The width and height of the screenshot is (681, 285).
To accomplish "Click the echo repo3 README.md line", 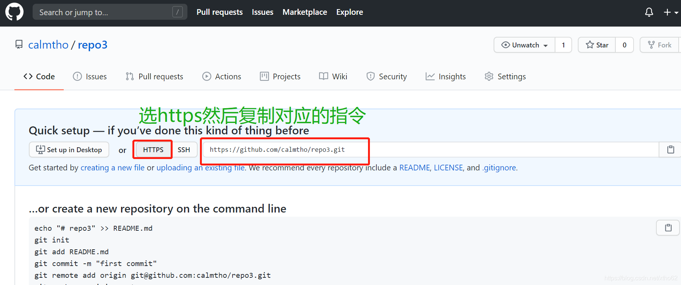I will point(93,228).
